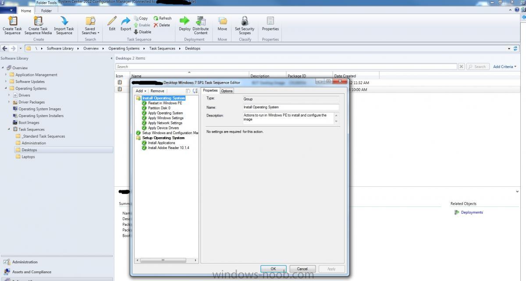Select the Setup Operating System group

pyautogui.click(x=163, y=138)
